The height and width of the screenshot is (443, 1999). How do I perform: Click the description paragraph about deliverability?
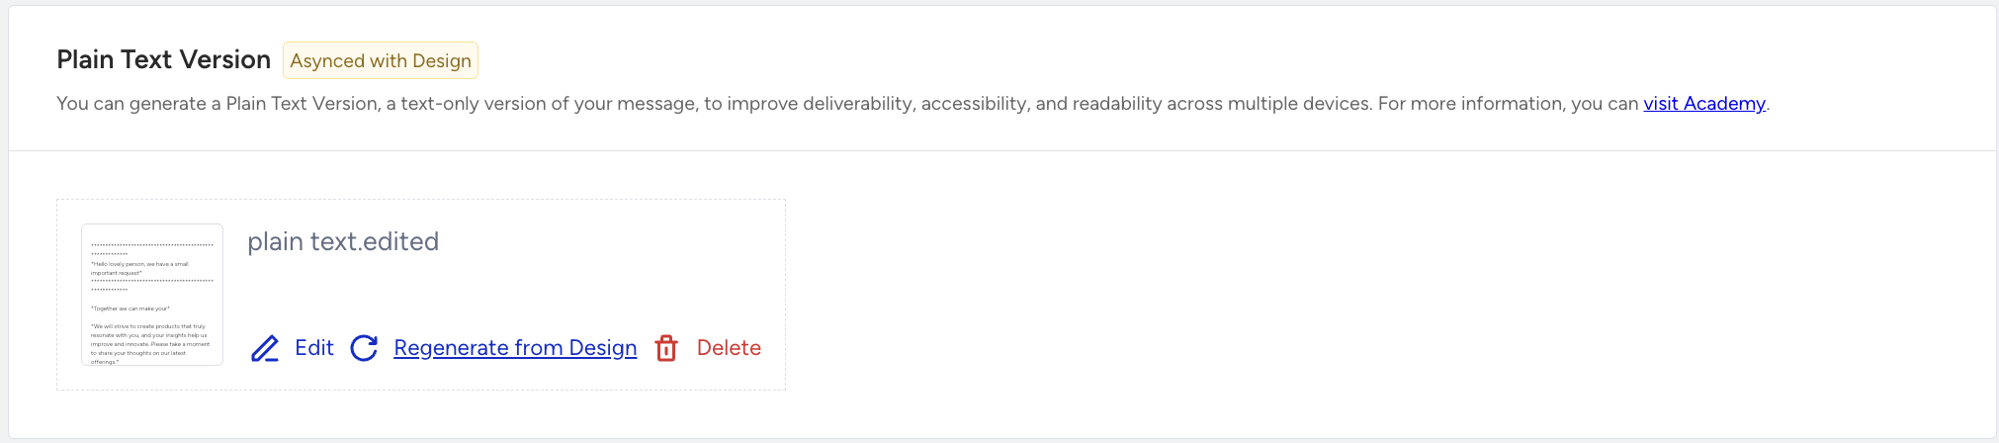pyautogui.click(x=913, y=104)
